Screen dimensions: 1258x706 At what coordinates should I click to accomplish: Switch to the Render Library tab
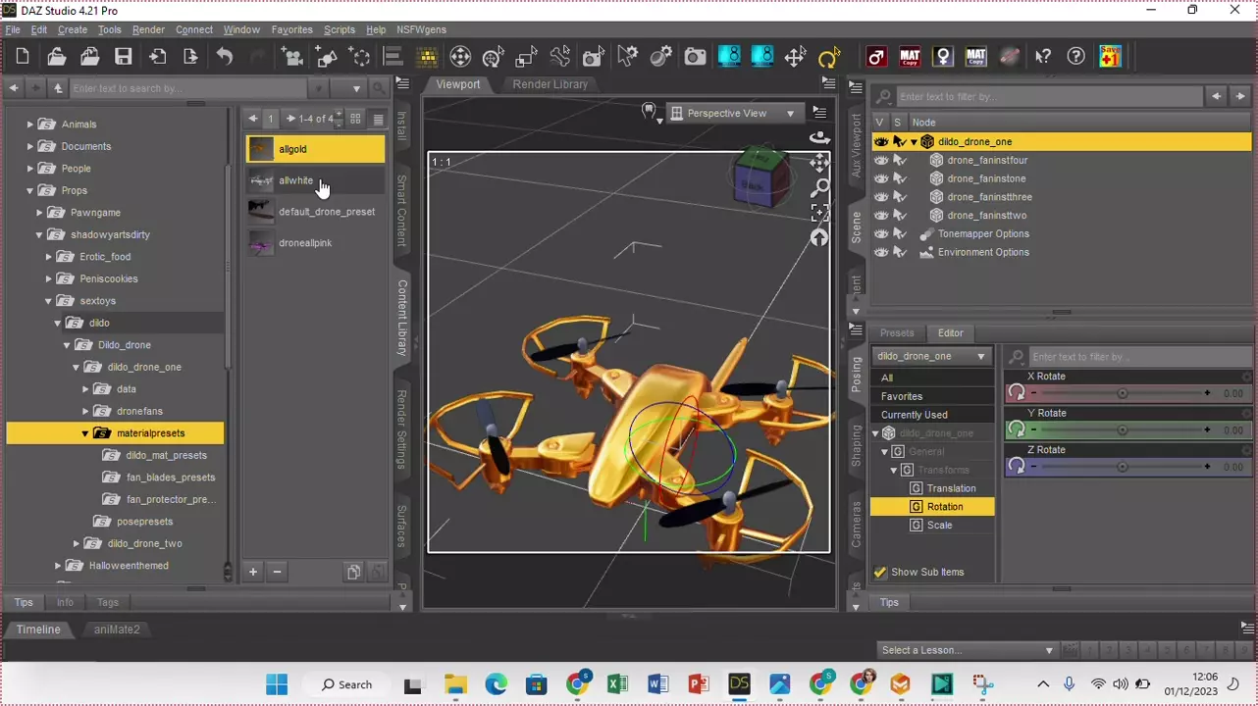tap(550, 84)
